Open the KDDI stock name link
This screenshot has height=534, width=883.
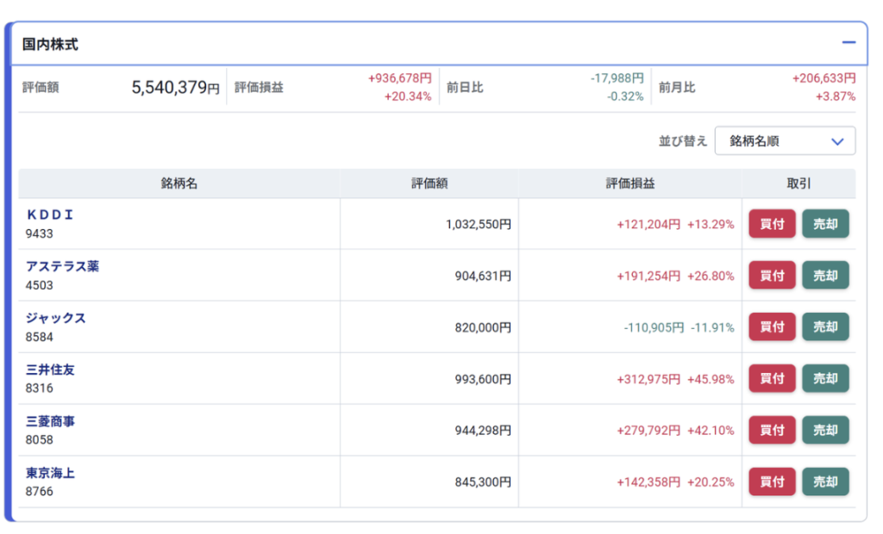(x=50, y=215)
